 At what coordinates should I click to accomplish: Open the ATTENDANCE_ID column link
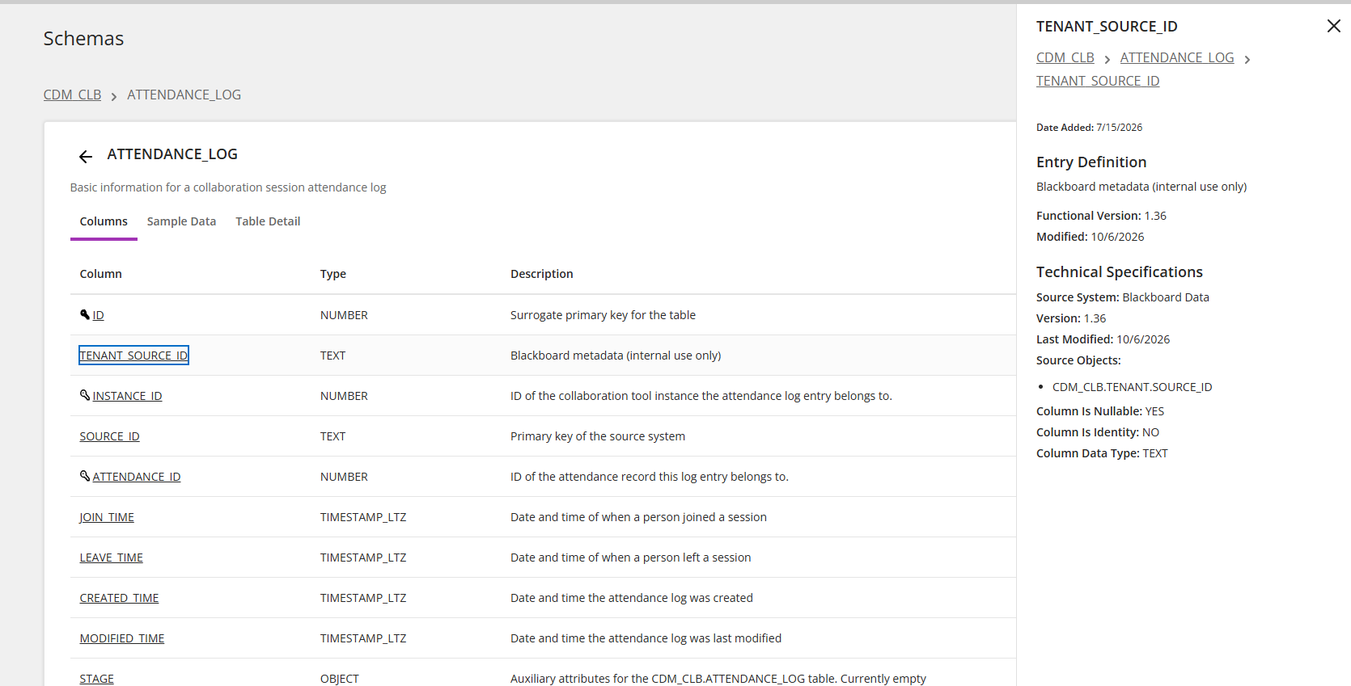point(137,477)
